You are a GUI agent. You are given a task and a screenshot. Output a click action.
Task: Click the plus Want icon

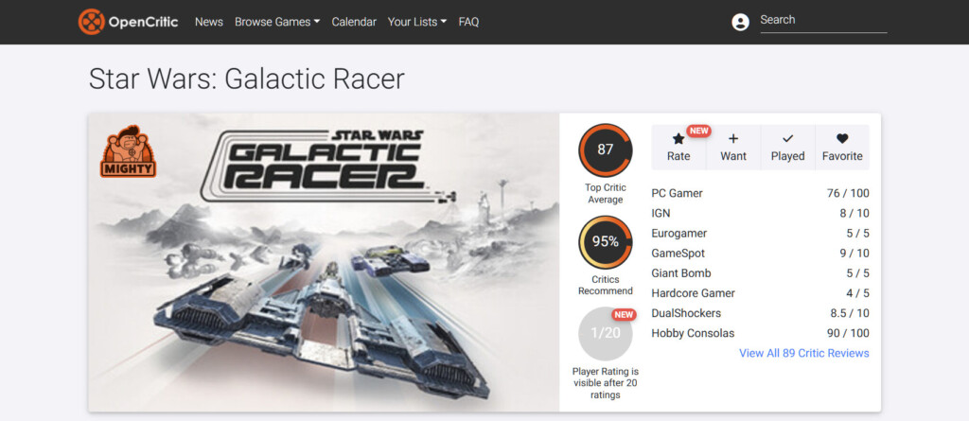click(733, 138)
